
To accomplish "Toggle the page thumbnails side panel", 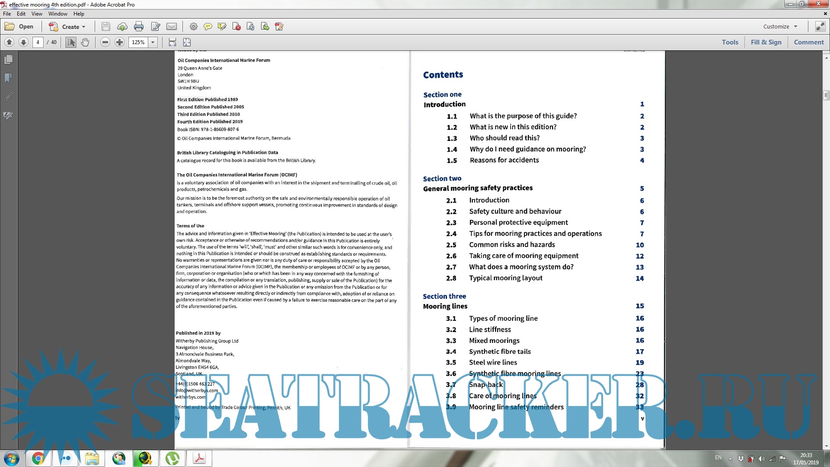I will click(8, 59).
